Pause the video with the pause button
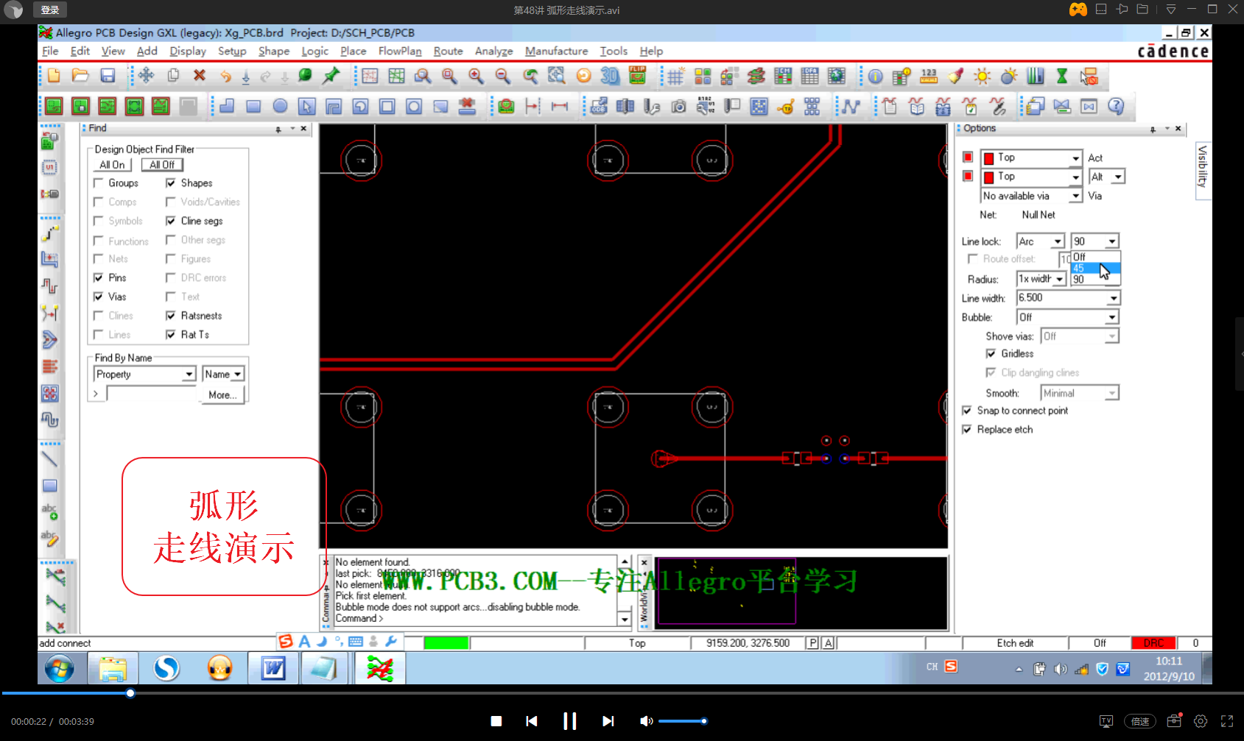This screenshot has height=741, width=1244. [x=569, y=721]
